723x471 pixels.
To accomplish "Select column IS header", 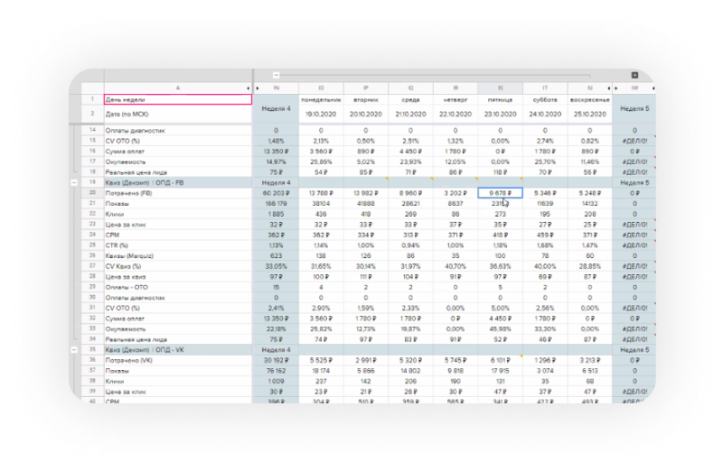I will click(x=501, y=88).
